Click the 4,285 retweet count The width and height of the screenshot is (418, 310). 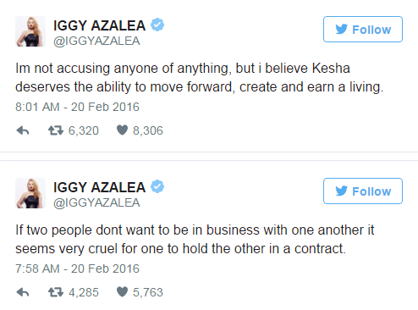point(84,292)
